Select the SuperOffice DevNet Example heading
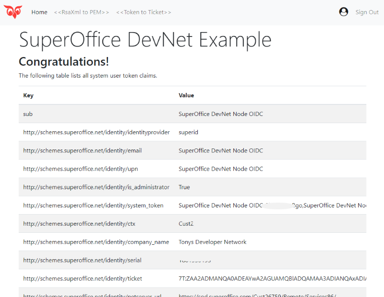Image resolution: width=384 pixels, height=297 pixels. point(145,40)
